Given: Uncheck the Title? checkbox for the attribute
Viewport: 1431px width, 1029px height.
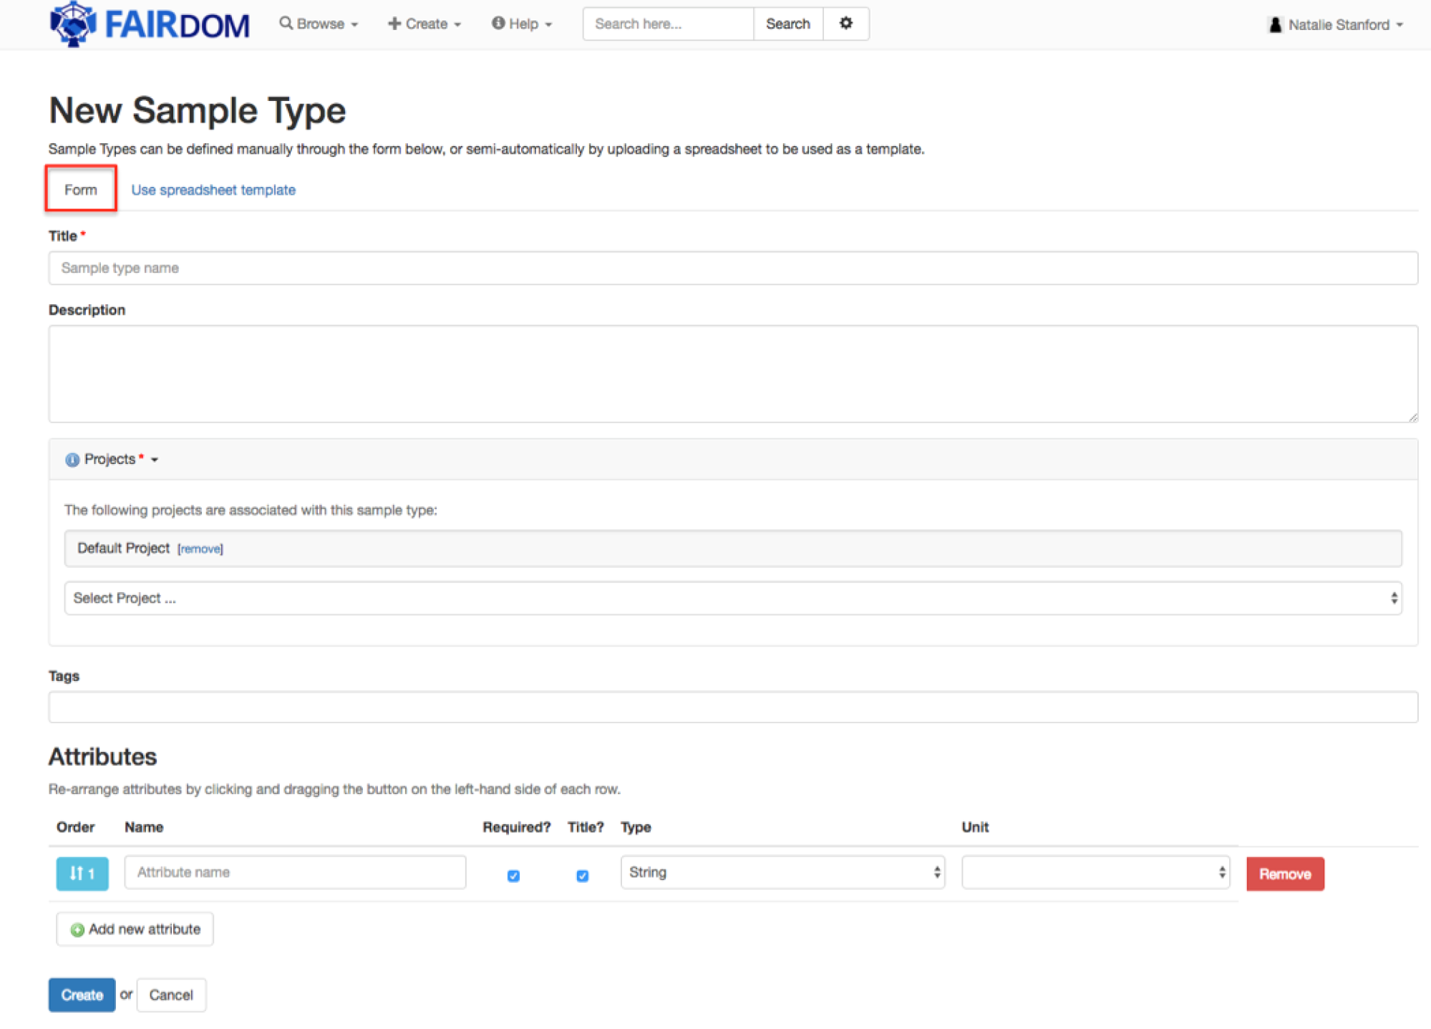Looking at the screenshot, I should tap(582, 876).
